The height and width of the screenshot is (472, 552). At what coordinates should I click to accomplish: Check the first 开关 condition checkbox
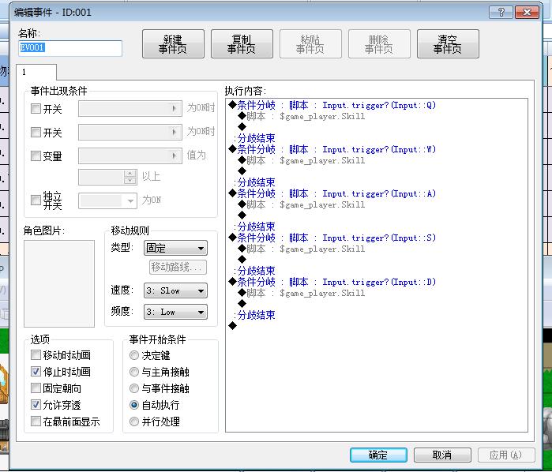coord(36,108)
